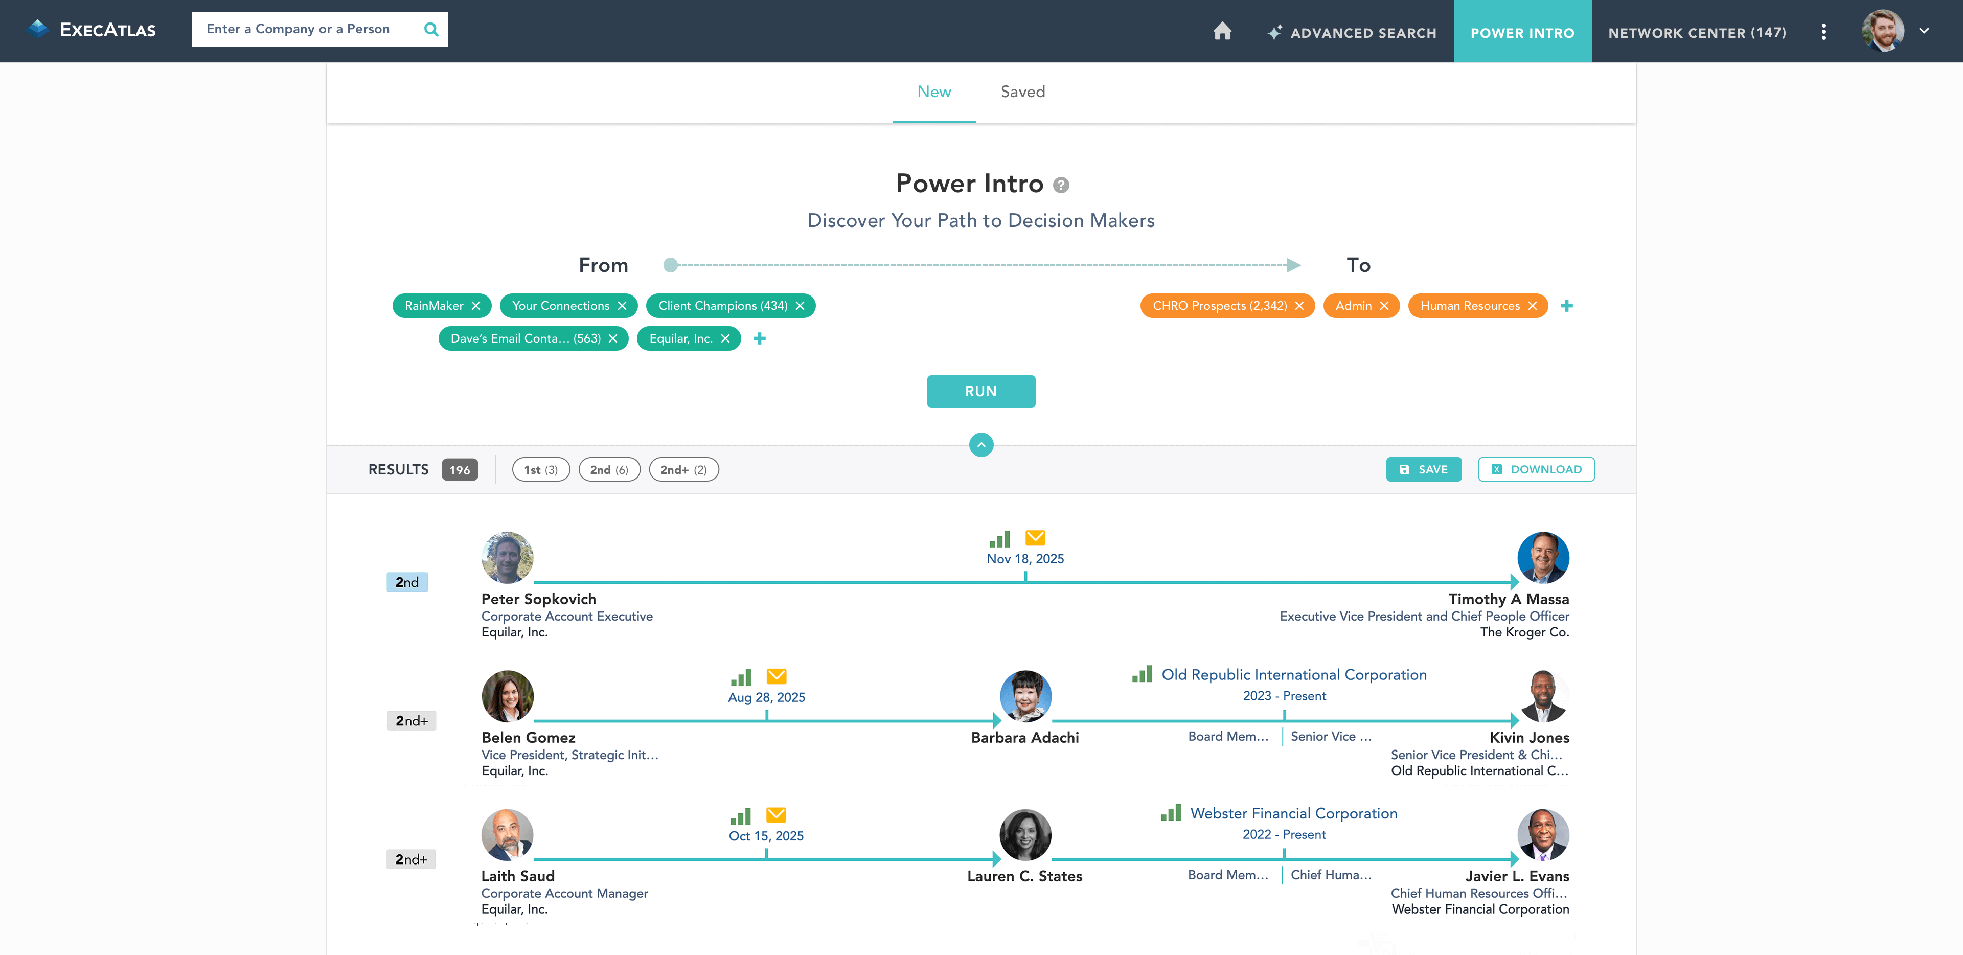Remove the RainMaker filter tag
Viewport: 1963px width, 955px height.
point(476,306)
